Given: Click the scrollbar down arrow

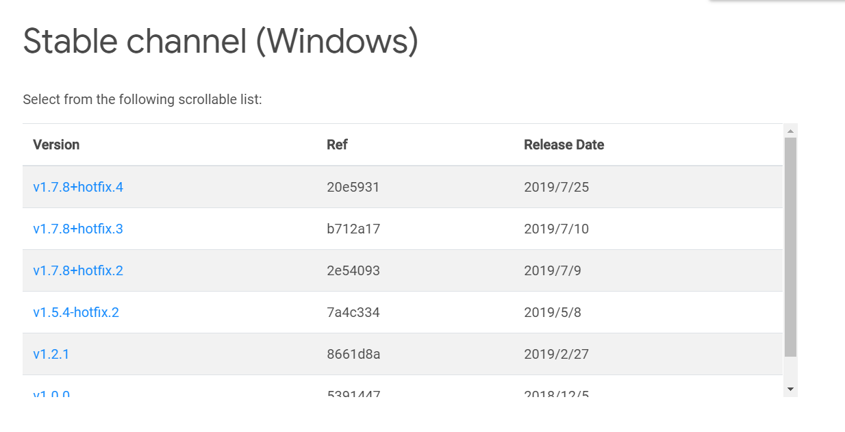Looking at the screenshot, I should [x=790, y=389].
